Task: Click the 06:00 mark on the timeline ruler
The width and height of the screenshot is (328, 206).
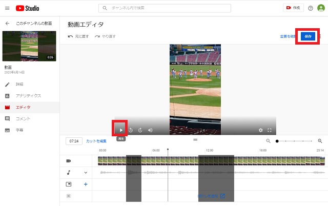Action: 156,150
